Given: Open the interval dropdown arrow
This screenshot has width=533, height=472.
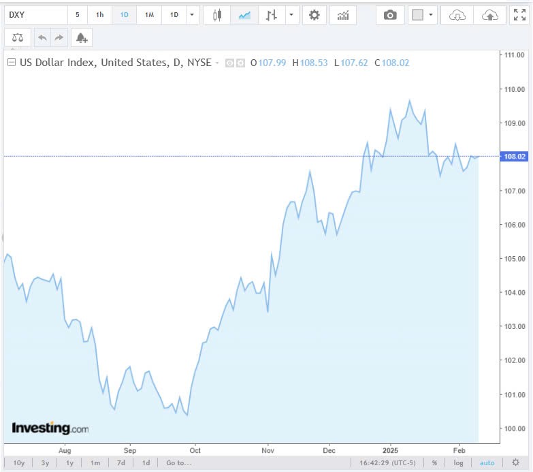Looking at the screenshot, I should tap(192, 15).
